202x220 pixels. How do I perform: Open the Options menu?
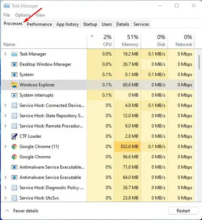point(23,15)
